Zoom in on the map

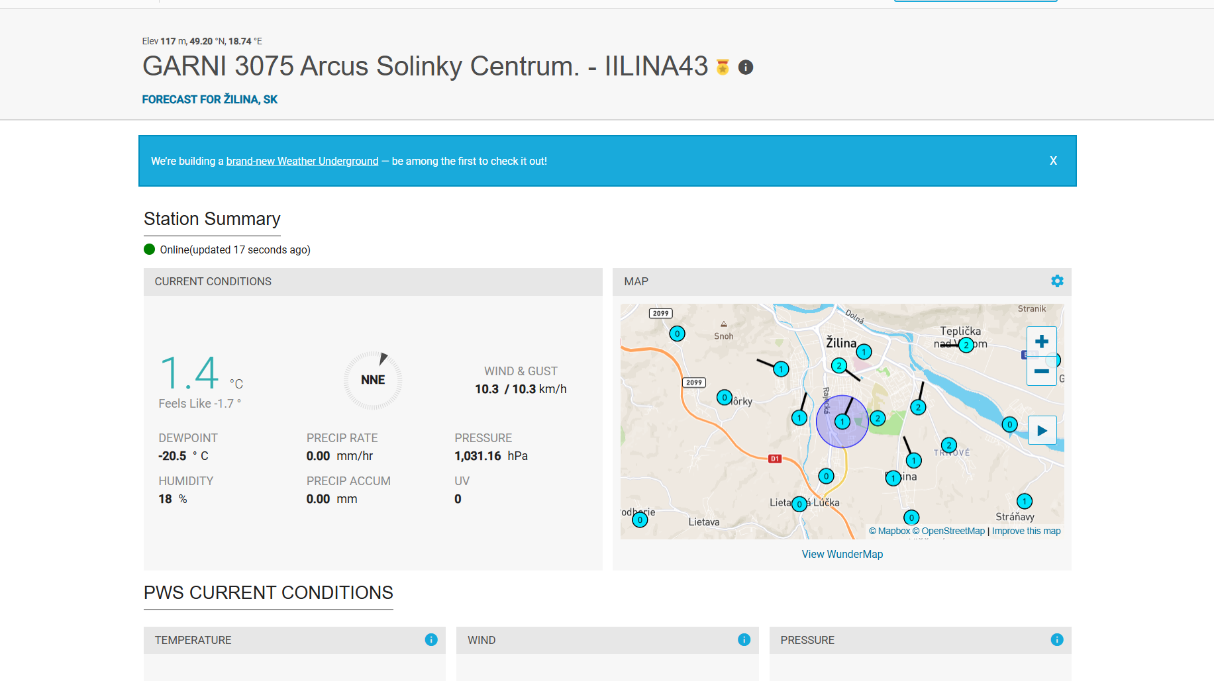1041,341
